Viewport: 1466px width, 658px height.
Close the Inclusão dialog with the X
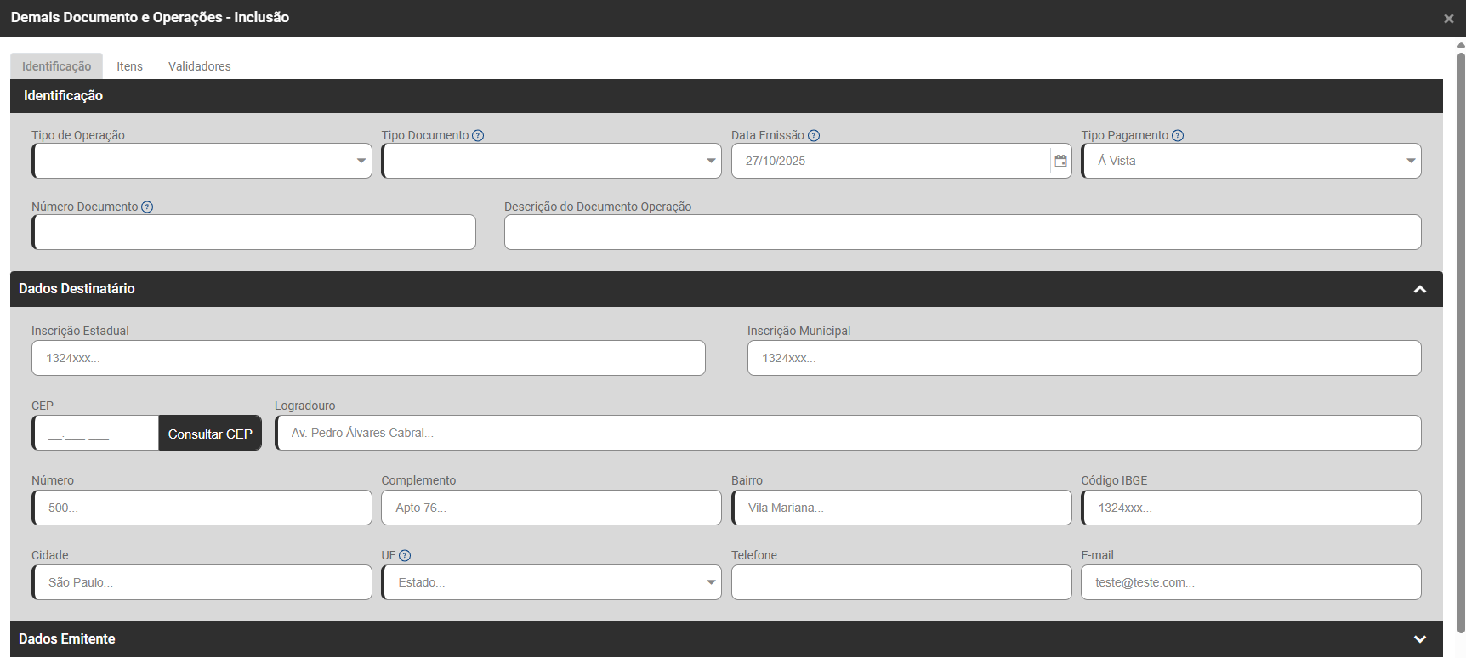(x=1449, y=19)
